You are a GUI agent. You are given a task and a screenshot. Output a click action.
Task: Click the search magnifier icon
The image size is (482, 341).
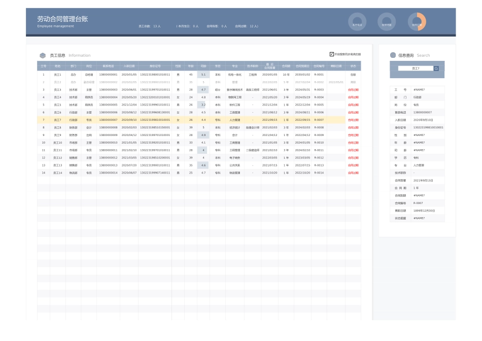click(x=436, y=68)
